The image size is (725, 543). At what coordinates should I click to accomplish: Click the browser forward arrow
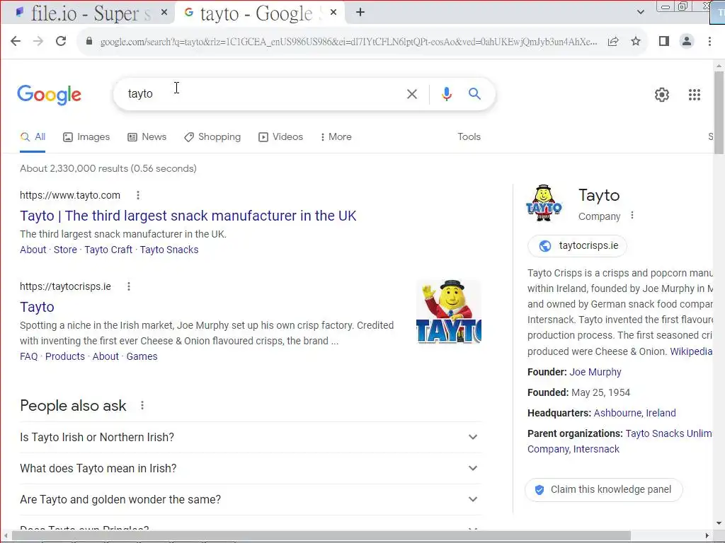pyautogui.click(x=38, y=41)
